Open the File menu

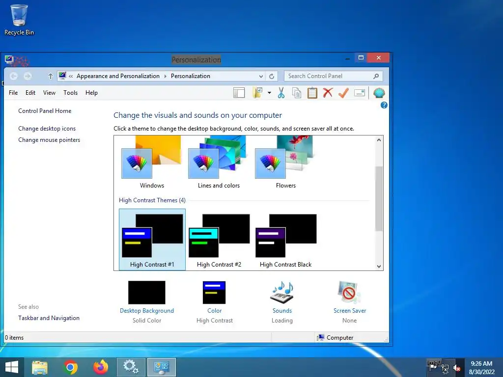coord(13,93)
